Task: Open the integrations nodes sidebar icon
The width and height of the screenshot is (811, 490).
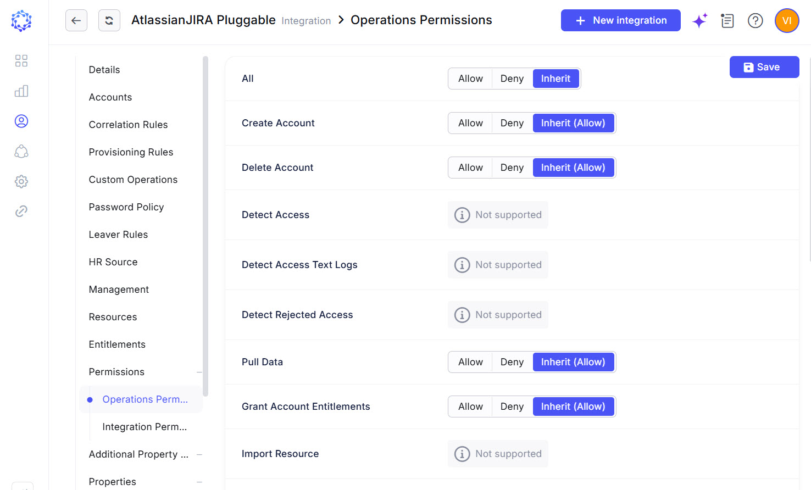Action: 21,151
